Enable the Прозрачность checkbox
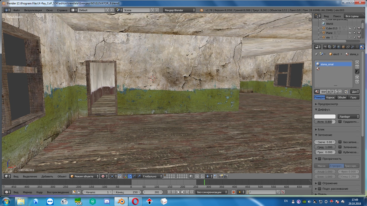Screen dimensions: 367x206 pyautogui.click(x=319, y=159)
